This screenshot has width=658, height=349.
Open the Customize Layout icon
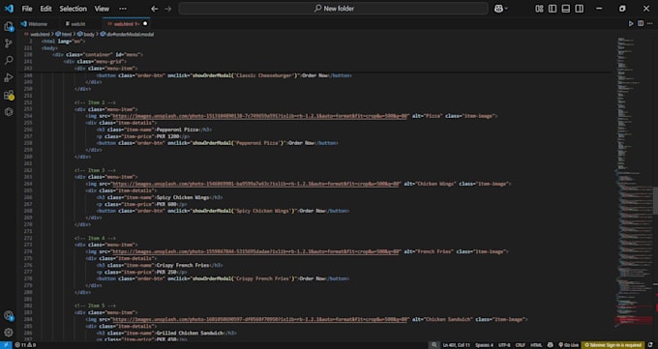coord(539,9)
